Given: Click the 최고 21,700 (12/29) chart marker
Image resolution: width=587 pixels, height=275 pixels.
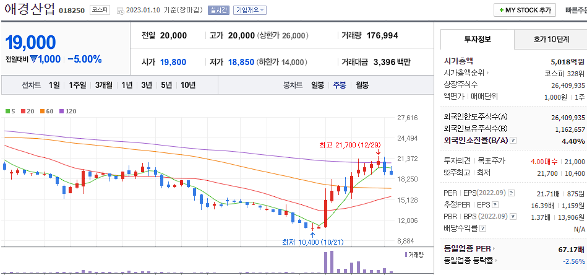Looking at the screenshot, I should pos(351,144).
